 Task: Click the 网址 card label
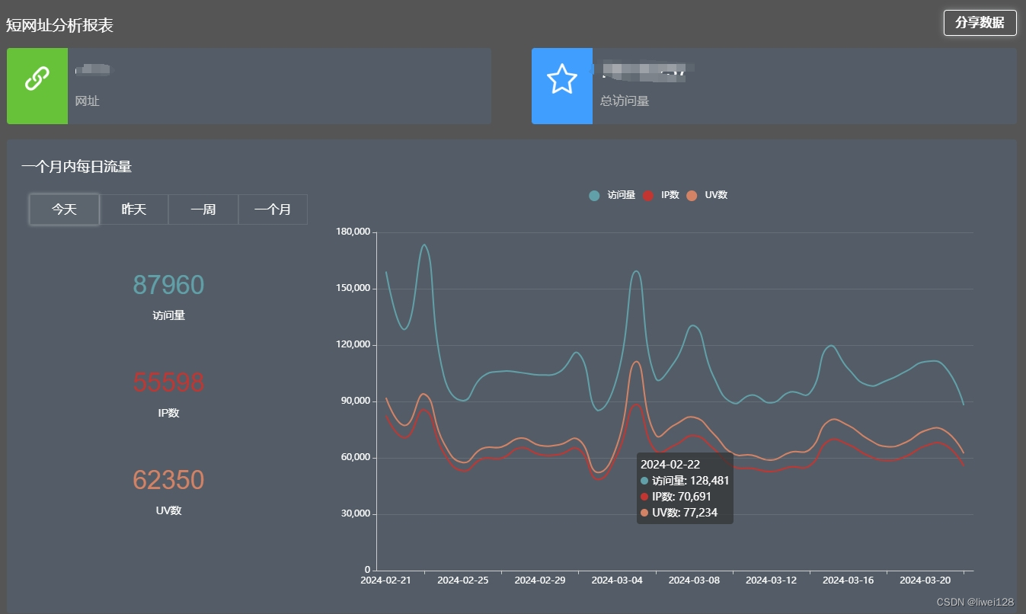[x=88, y=101]
